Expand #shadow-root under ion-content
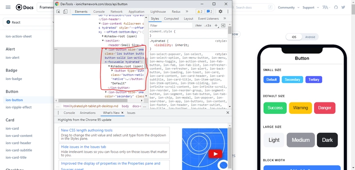Viewport: 355px width, 170px height. (x=103, y=36)
